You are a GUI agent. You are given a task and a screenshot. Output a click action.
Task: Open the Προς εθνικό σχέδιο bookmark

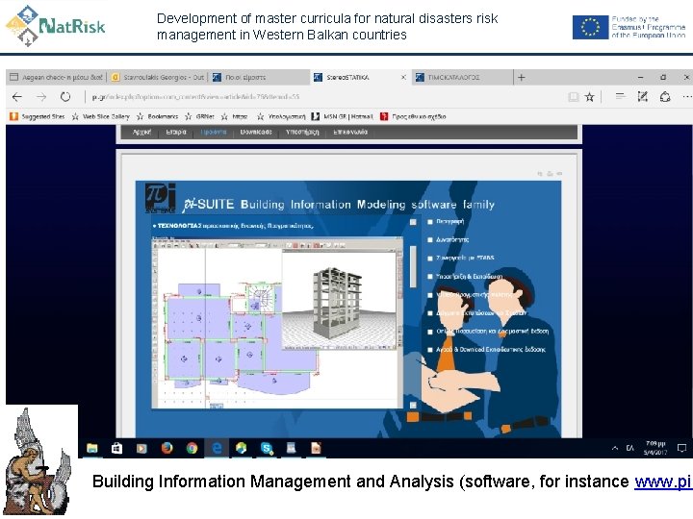(413, 116)
